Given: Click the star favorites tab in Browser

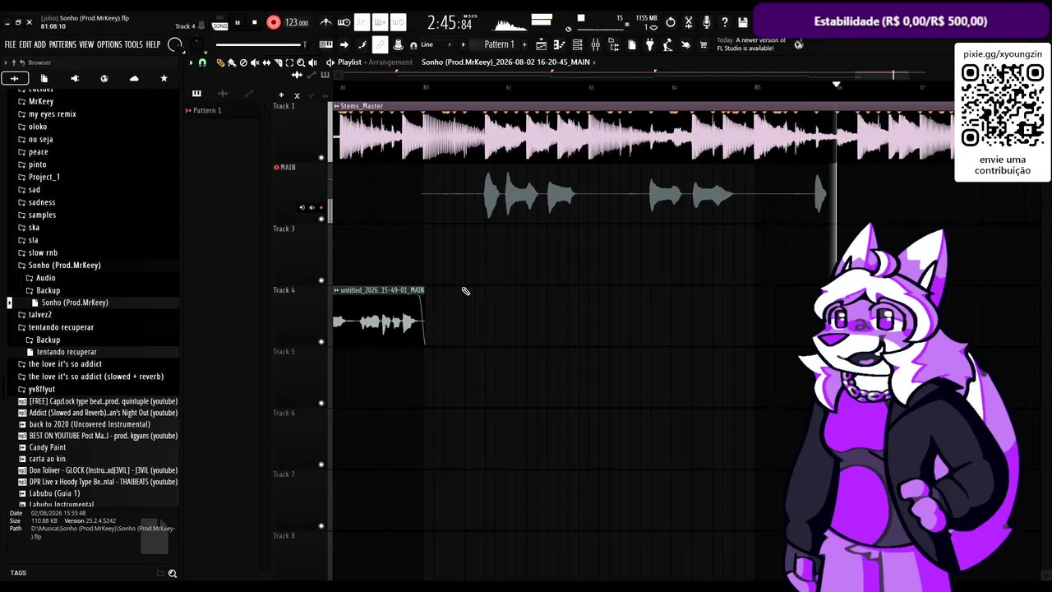Looking at the screenshot, I should pyautogui.click(x=164, y=78).
